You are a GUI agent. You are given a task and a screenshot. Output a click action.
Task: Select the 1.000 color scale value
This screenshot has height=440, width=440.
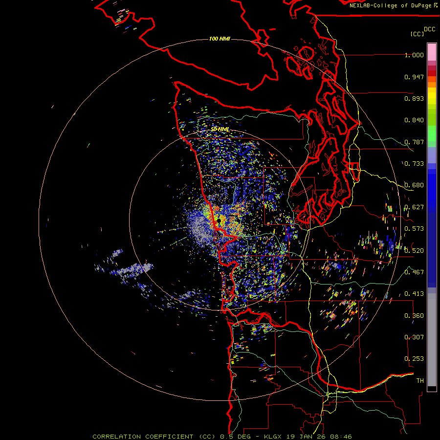414,55
